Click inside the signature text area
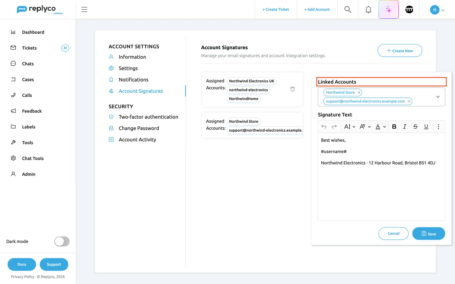Viewport: 455px width, 284px height. 381,177
